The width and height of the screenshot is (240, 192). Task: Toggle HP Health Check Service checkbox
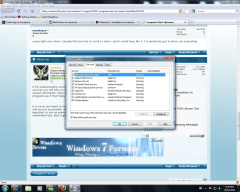point(72,84)
